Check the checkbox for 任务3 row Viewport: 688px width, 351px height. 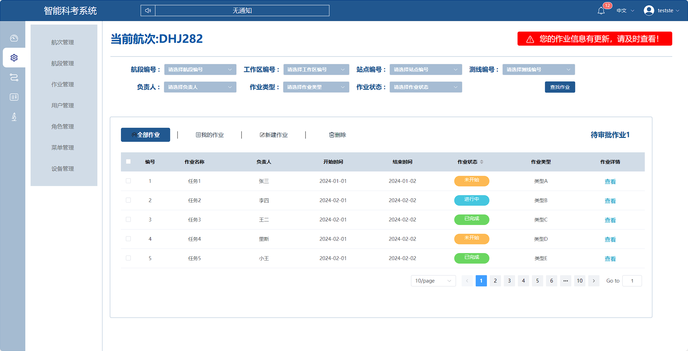[128, 219]
